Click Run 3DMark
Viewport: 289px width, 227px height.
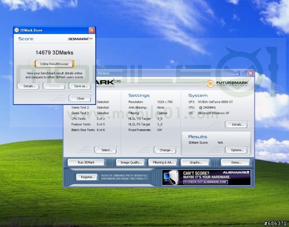click(x=86, y=163)
